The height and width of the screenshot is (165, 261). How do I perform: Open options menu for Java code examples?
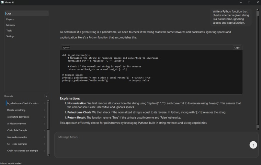[x=44, y=137]
